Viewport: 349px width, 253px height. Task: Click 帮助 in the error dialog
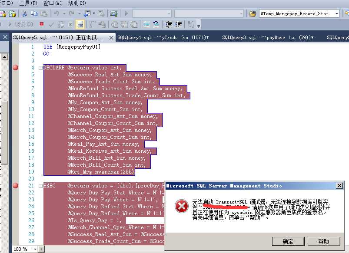tap(324, 241)
